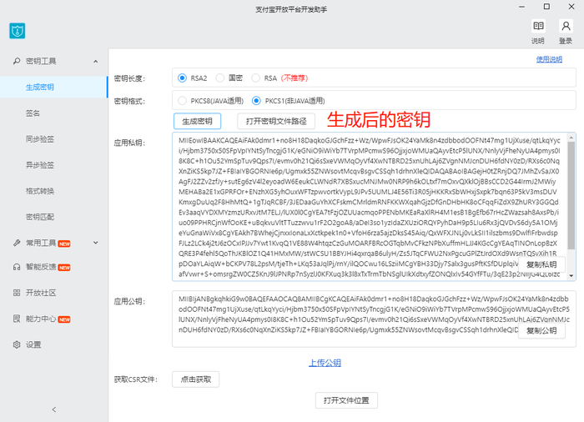Click the NEW badge beside 常用工具

coord(64,244)
